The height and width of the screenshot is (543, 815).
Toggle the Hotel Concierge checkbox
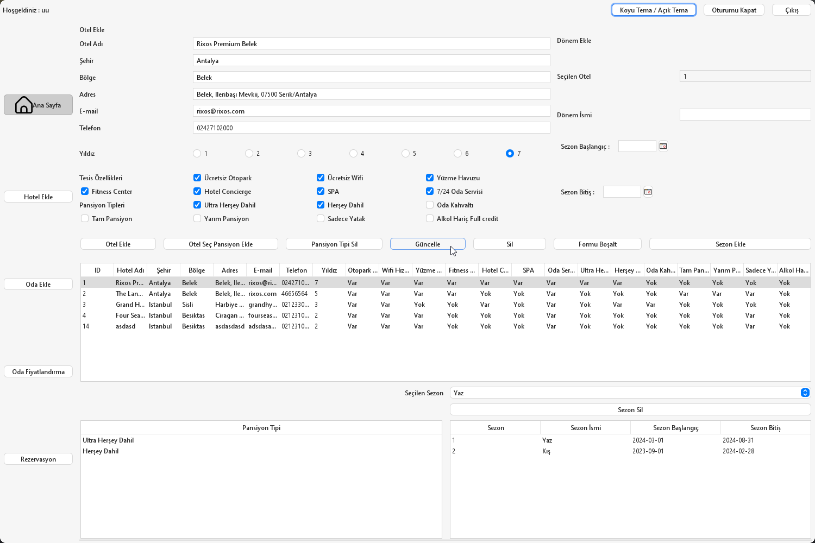click(x=197, y=191)
